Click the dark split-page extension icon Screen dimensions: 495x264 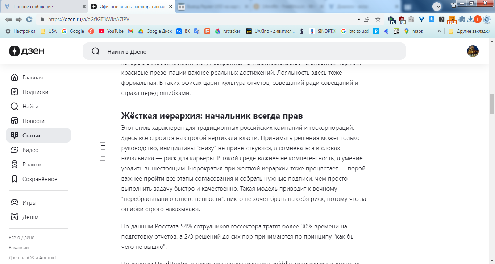[441, 19]
